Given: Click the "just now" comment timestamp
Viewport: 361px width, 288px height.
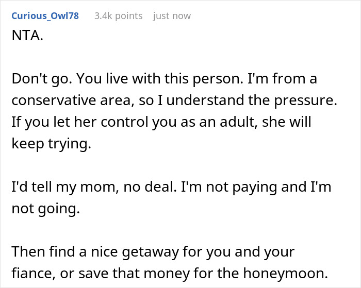Looking at the screenshot, I should click(x=172, y=16).
